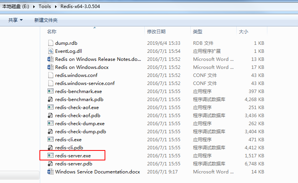This screenshot has height=183, width=298.
Task: Select file name redis-server.exe
Action: click(x=73, y=156)
